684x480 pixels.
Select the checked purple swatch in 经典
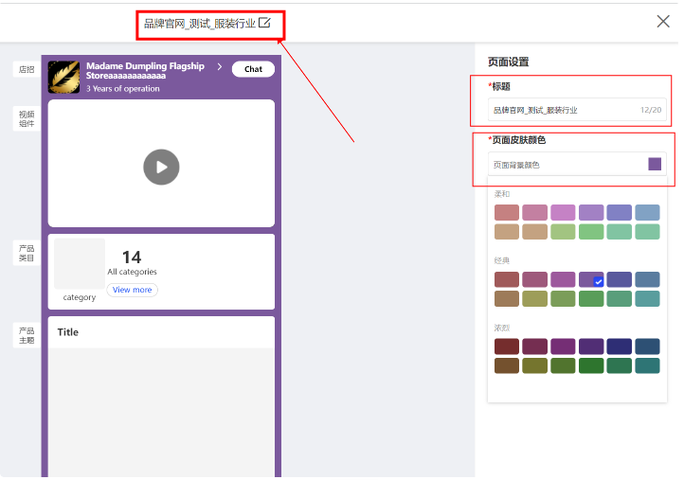click(591, 279)
